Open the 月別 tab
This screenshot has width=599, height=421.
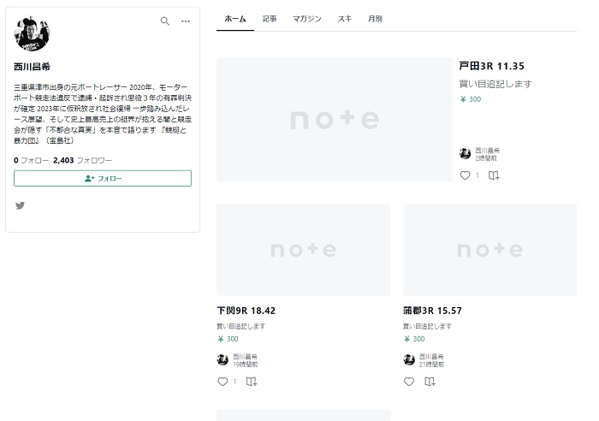point(375,18)
